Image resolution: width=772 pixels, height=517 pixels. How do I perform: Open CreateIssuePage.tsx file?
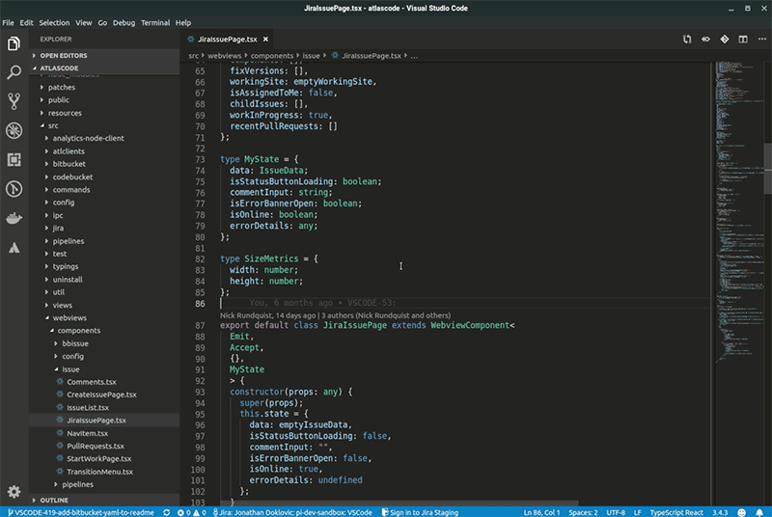click(x=104, y=395)
